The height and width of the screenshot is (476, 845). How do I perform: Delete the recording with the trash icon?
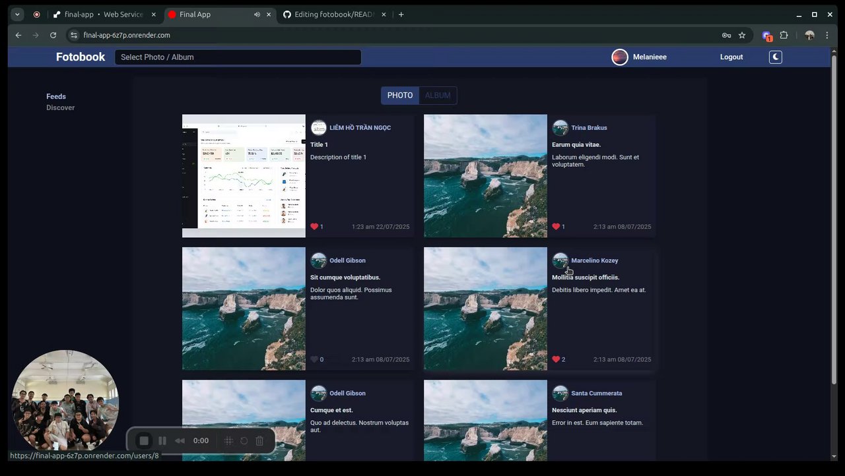[x=259, y=440]
